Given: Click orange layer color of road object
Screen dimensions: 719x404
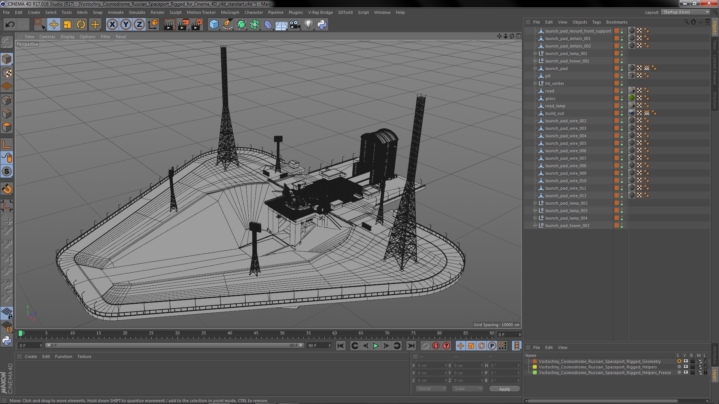Looking at the screenshot, I should coord(616,91).
